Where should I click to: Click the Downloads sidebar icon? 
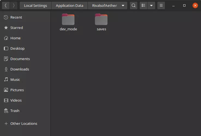(x=6, y=69)
